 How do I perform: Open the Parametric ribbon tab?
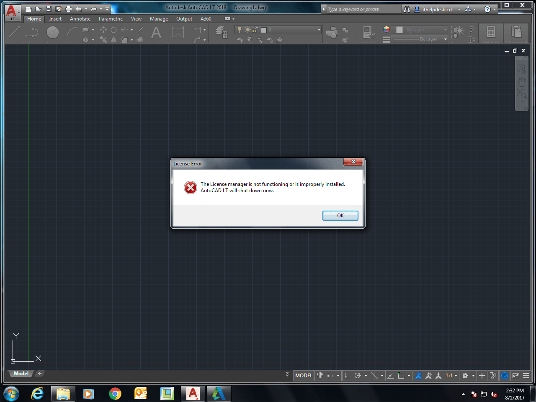pyautogui.click(x=111, y=19)
